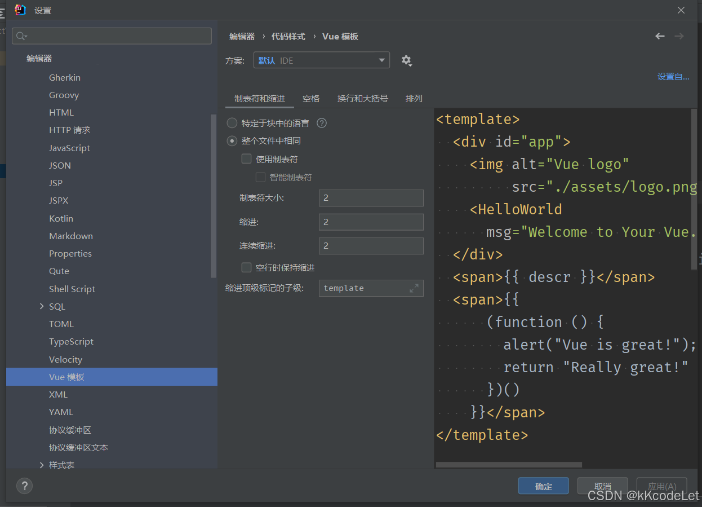Open the help question mark button
The width and height of the screenshot is (702, 507).
point(24,486)
